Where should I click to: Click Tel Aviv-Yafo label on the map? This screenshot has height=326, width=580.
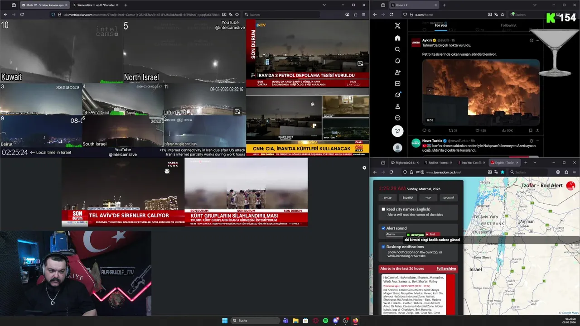point(485,216)
